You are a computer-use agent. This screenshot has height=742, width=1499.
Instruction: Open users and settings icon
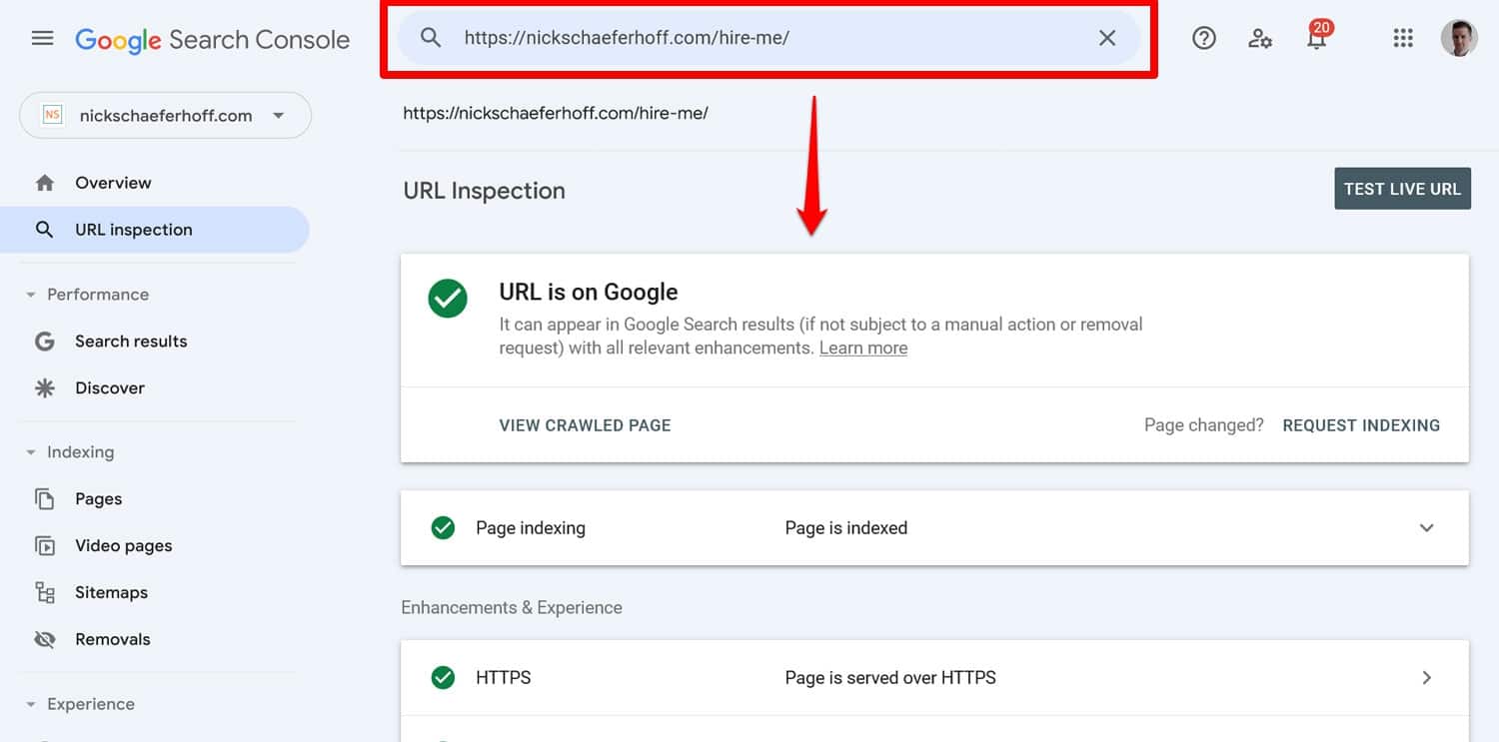tap(1260, 39)
